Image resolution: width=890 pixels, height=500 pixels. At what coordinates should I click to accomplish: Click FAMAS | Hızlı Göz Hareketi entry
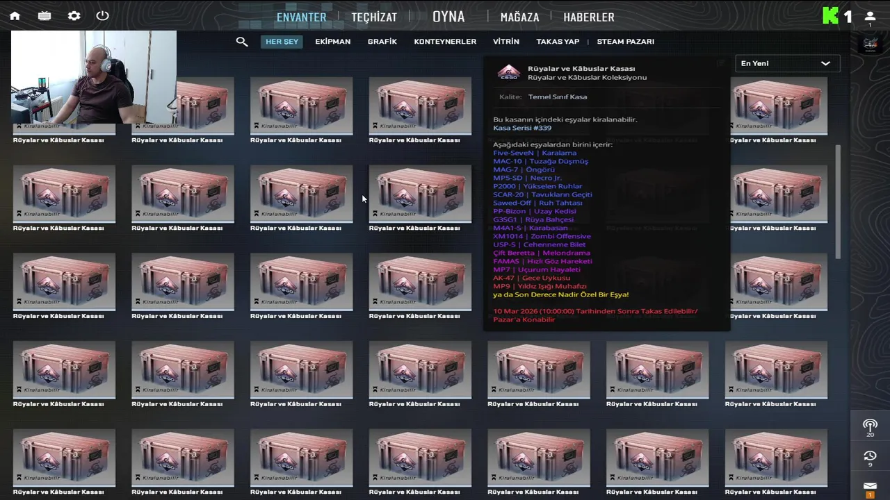pyautogui.click(x=542, y=261)
